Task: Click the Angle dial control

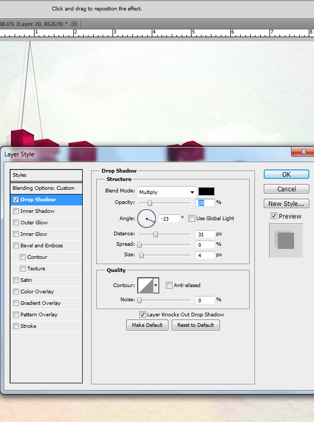Action: tap(147, 219)
